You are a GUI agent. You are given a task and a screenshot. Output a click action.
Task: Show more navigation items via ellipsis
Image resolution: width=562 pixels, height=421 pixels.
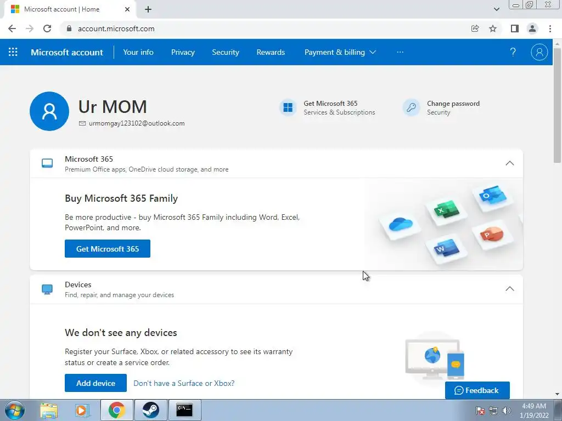tap(400, 52)
